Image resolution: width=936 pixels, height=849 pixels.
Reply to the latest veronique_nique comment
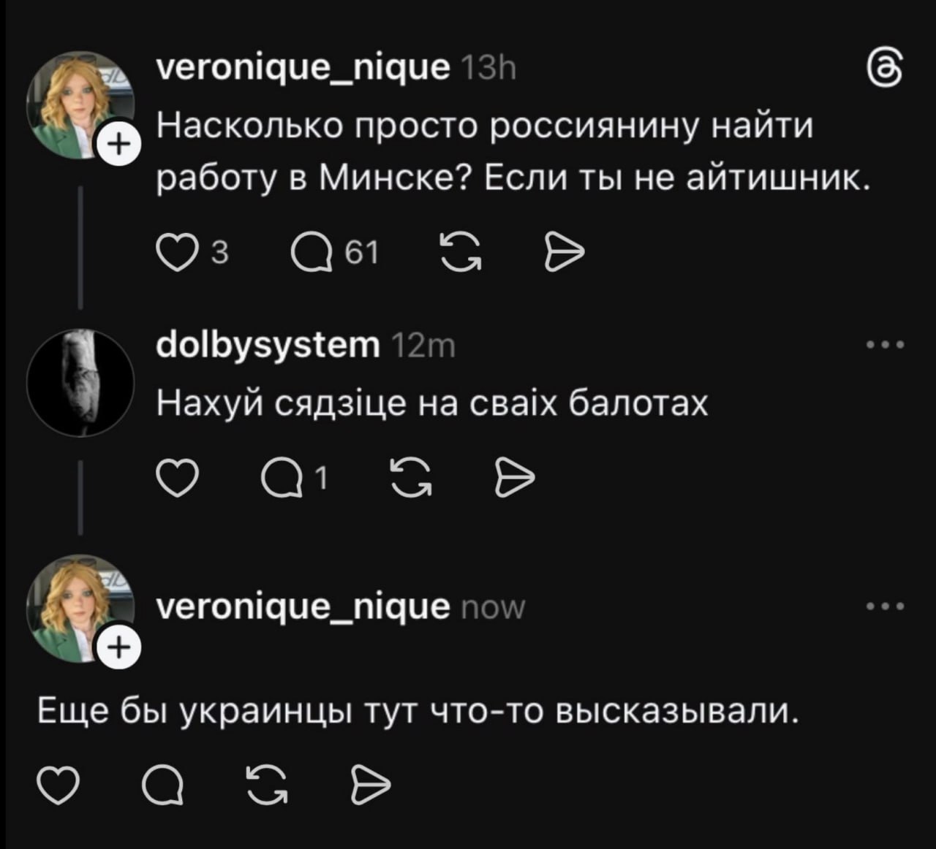(163, 786)
